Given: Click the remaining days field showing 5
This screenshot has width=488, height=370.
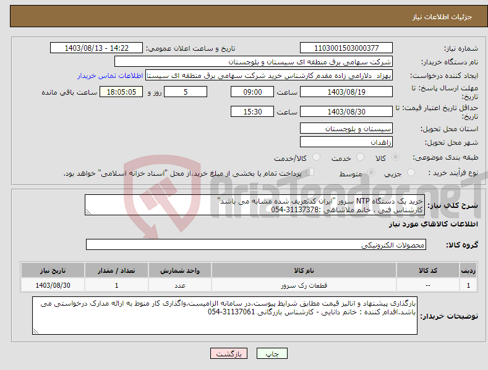Looking at the screenshot, I should click(x=186, y=92).
